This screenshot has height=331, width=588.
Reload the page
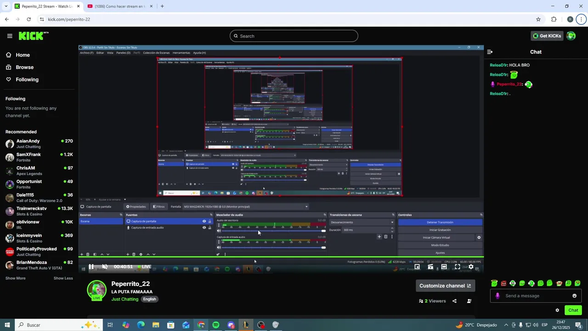pos(28,19)
